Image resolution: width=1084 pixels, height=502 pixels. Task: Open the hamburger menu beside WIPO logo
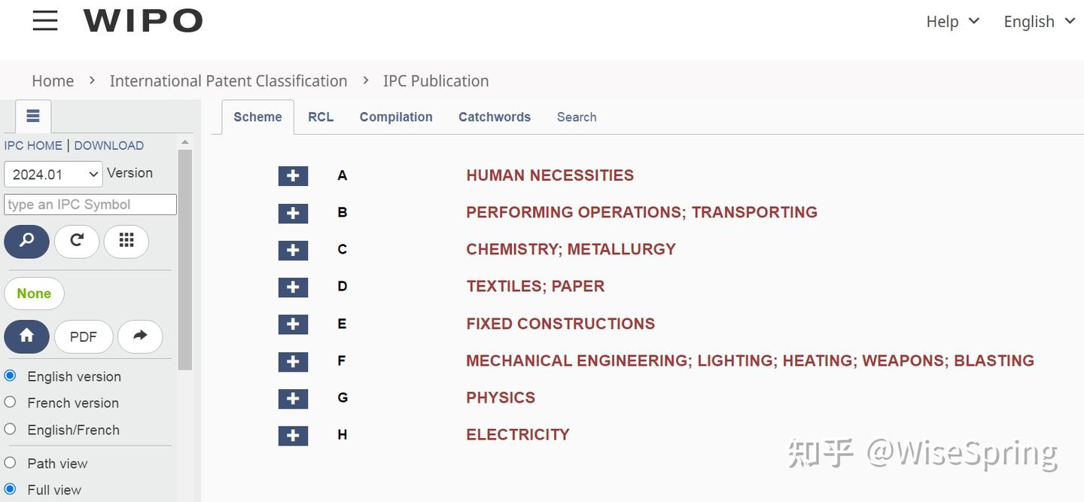45,20
